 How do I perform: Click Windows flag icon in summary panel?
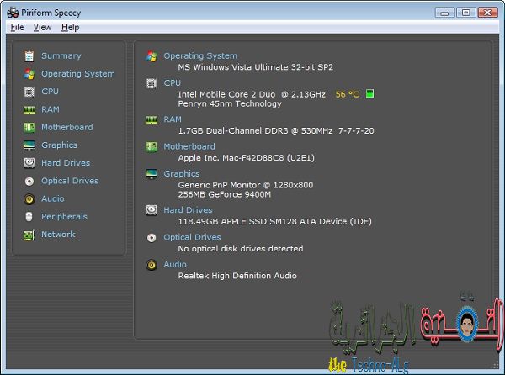[151, 56]
